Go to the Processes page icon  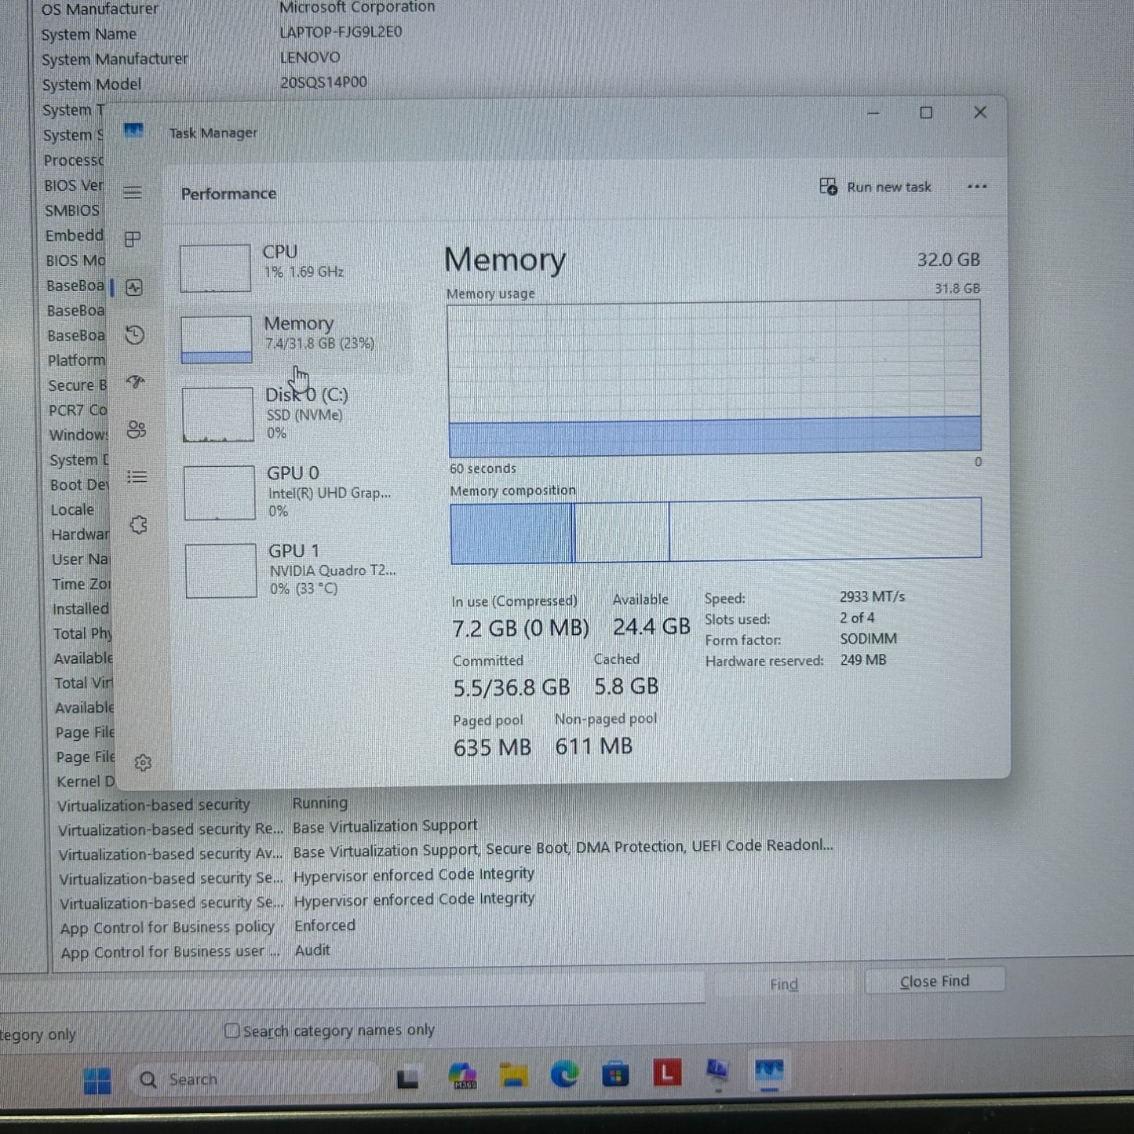click(x=133, y=239)
